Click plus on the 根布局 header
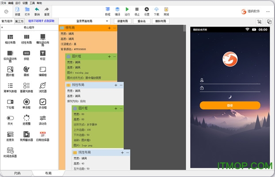Image resolution: width=275 pixels, height=177 pixels. [x=109, y=28]
